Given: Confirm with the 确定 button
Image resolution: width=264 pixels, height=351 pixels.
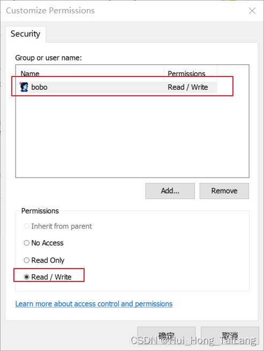Looking at the screenshot, I should 167,336.
